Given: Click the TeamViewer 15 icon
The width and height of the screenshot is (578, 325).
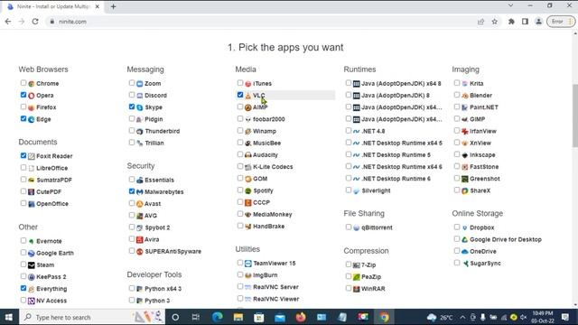Looking at the screenshot, I should pos(248,264).
